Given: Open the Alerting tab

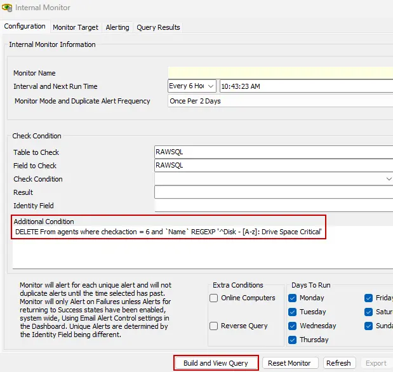Looking at the screenshot, I should click(x=117, y=27).
